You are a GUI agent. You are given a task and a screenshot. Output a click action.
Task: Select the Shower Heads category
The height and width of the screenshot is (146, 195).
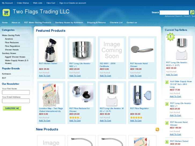(12, 50)
